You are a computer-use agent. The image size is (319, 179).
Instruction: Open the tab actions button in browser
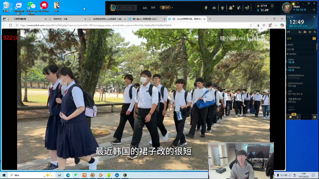coord(4,19)
